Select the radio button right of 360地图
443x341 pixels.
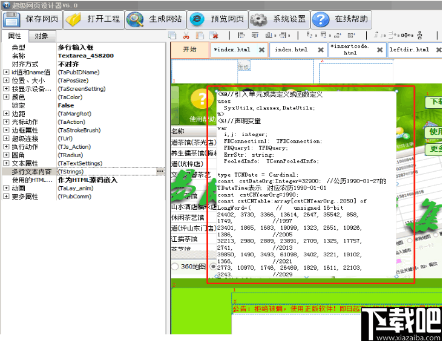214,267
